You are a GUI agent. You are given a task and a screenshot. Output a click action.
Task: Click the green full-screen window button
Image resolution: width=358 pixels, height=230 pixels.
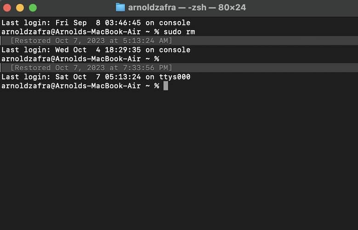click(33, 8)
